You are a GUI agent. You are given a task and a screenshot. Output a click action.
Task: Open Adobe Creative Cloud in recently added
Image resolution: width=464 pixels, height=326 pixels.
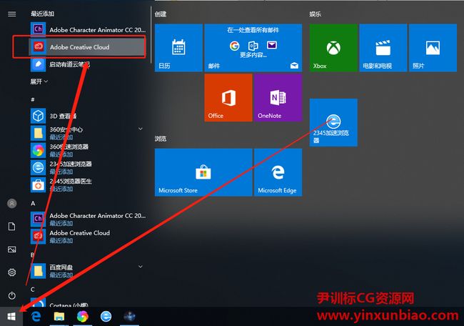pos(89,46)
